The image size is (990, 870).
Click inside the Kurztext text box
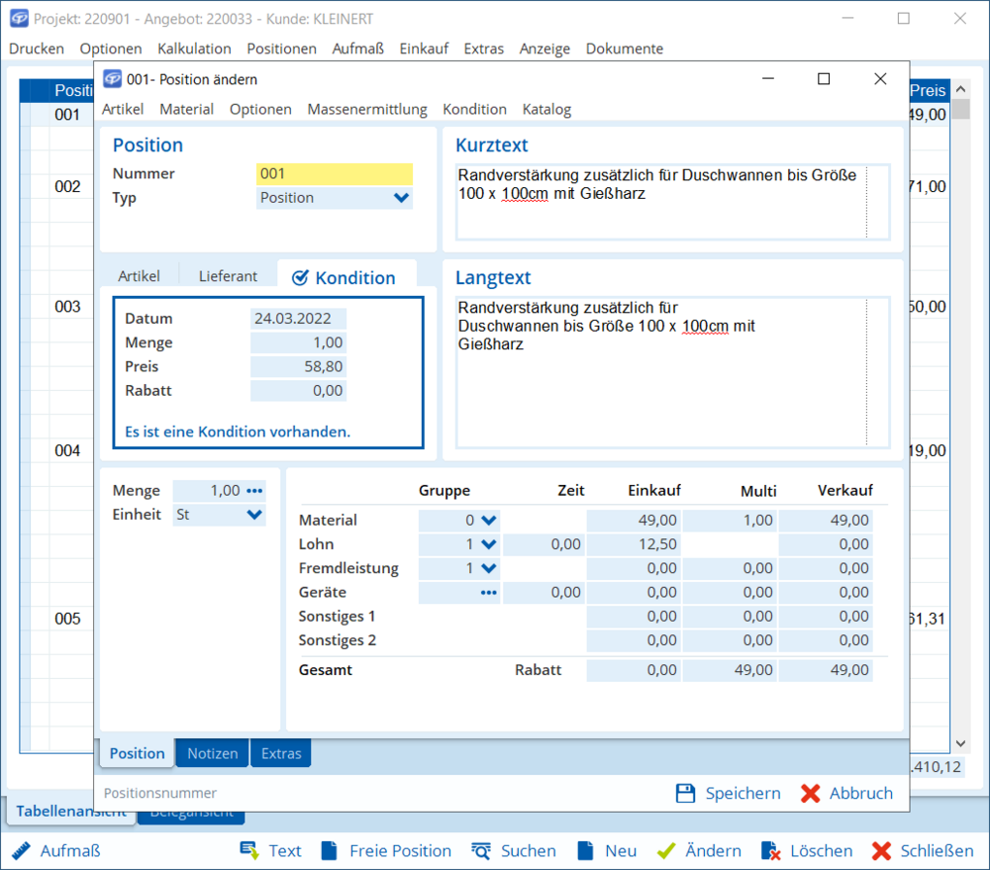(673, 202)
